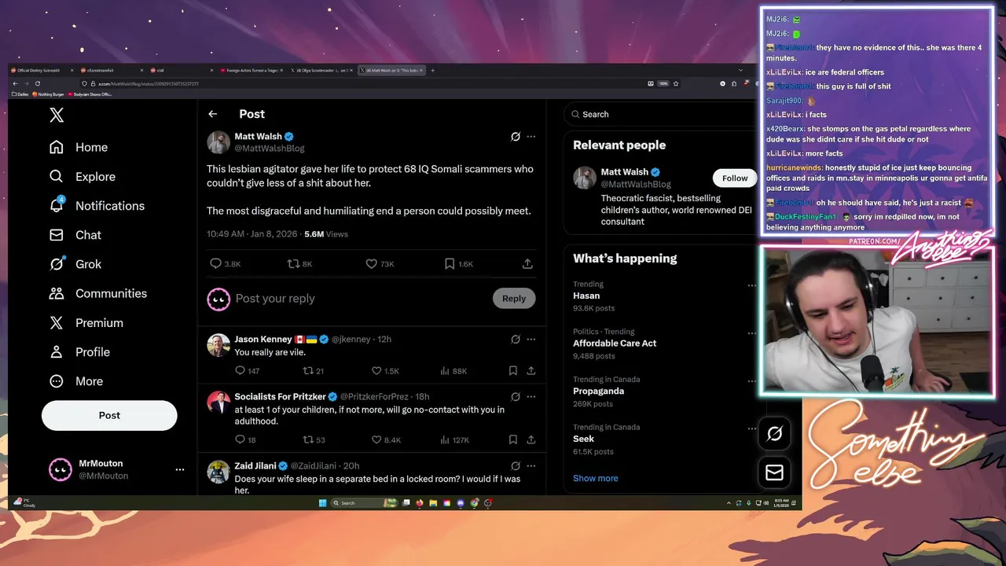Open Affordable Care Act trending topic
This screenshot has height=566, width=1006.
pos(615,344)
